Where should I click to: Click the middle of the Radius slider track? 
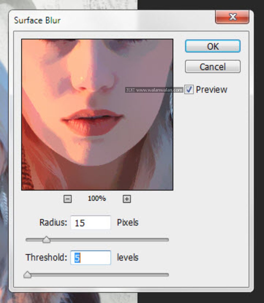coord(97,240)
